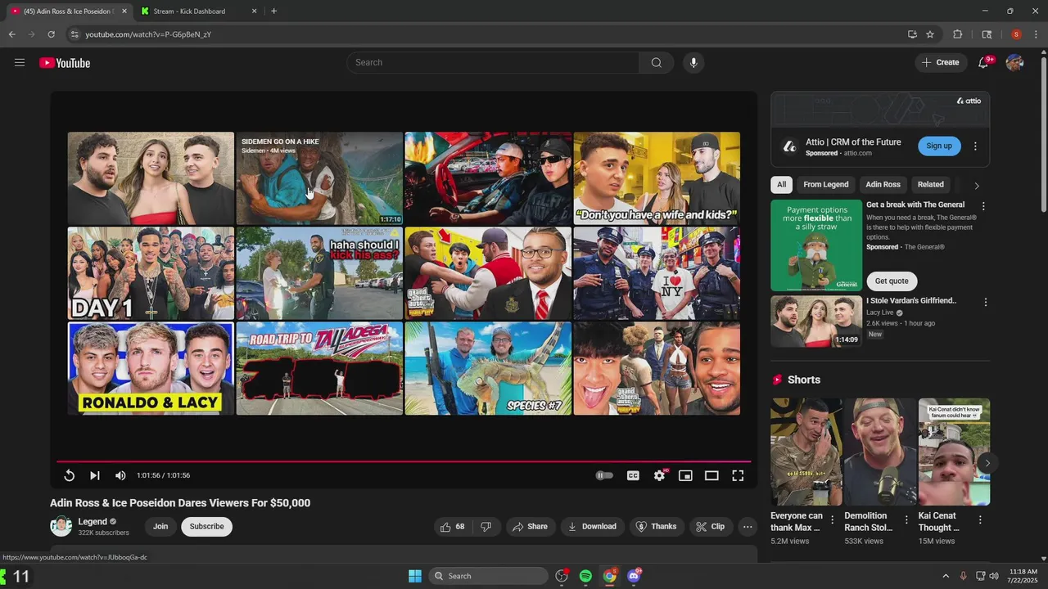Open more actions under the video
This screenshot has width=1048, height=589.
tap(748, 527)
